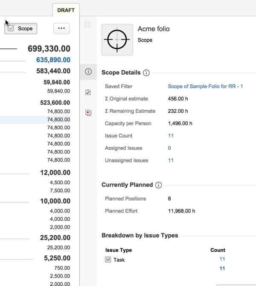Switch to the DRAFT tab
This screenshot has height=286, width=256.
(x=66, y=10)
